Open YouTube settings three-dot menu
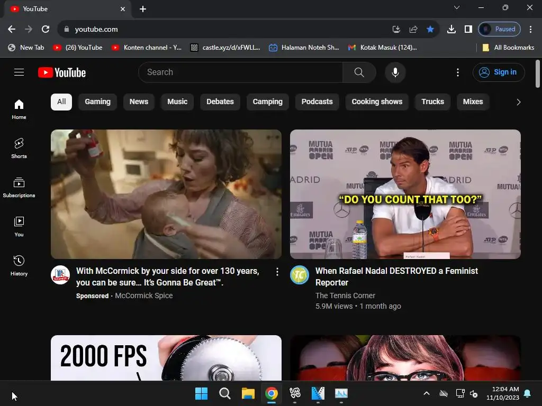The image size is (542, 406). tap(458, 72)
